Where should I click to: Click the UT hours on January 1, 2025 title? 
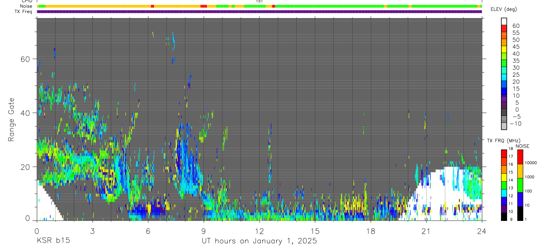click(259, 241)
